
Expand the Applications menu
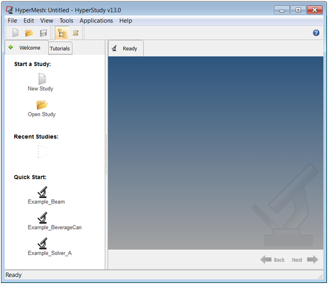[x=96, y=21]
